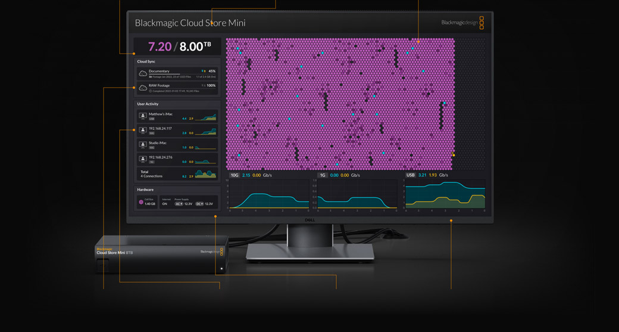Click the purple Cell Size hexagon icon
619x332 pixels.
pyautogui.click(x=141, y=202)
